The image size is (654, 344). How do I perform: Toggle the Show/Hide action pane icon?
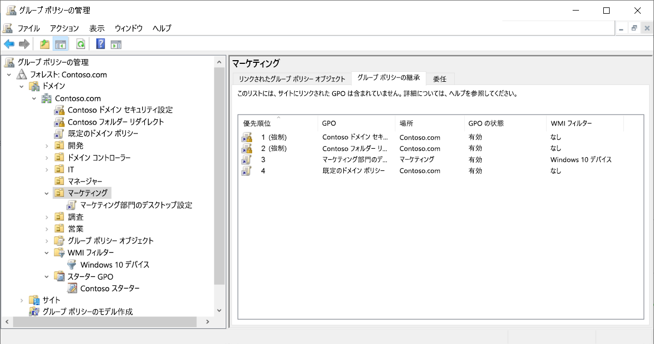116,44
